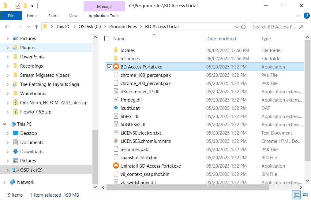Viewport: 311px width, 200px height.
Task: Open the ffmpeg.dll file entry
Action: click(130, 100)
